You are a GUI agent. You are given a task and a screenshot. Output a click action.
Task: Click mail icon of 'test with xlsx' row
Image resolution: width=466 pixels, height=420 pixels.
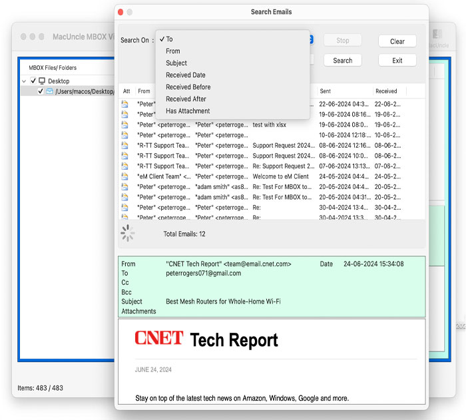click(125, 124)
